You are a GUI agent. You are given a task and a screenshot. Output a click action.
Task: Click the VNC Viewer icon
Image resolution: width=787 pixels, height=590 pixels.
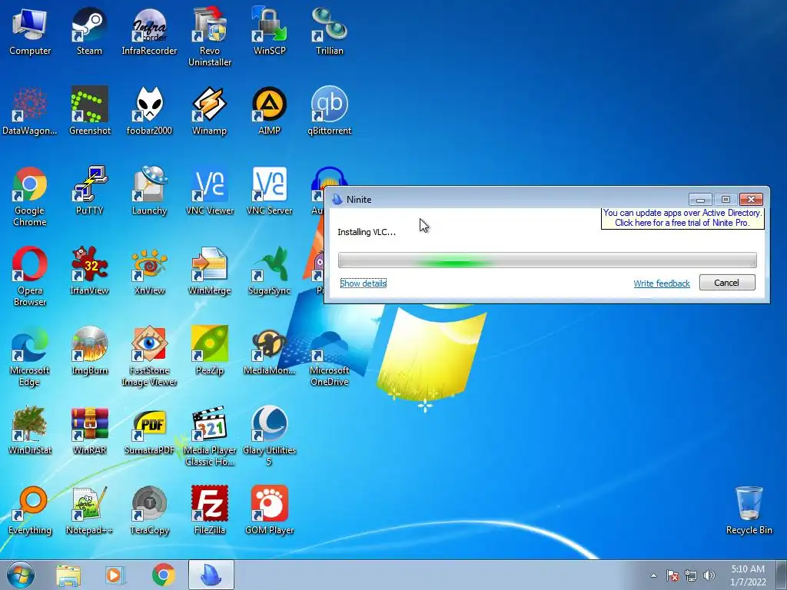tap(209, 191)
